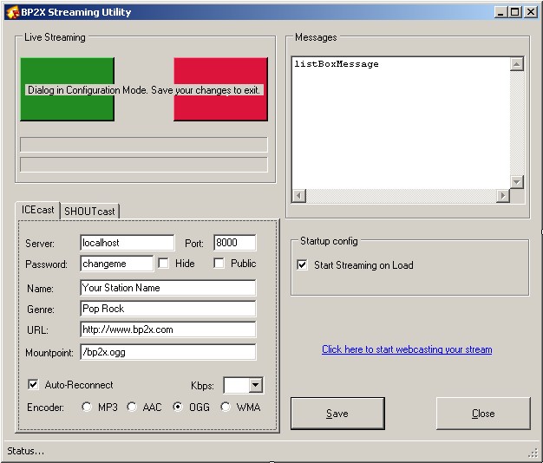Click the Messages list scroll down arrow
Viewport: 543px width, 463px height.
(517, 182)
